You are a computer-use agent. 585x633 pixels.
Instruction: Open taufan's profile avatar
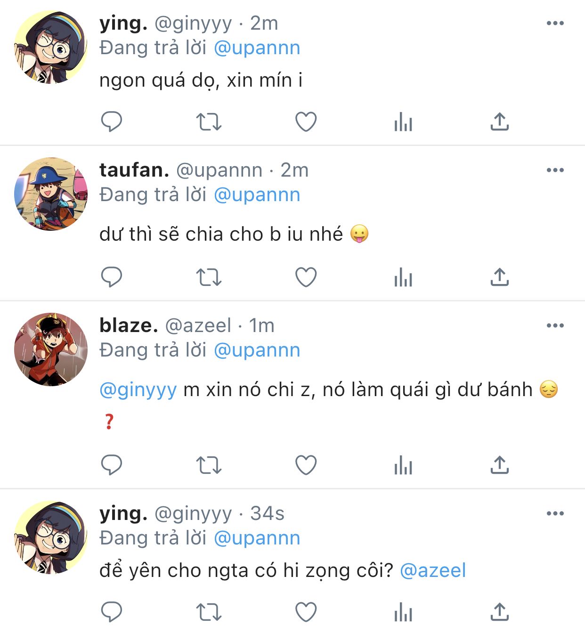pyautogui.click(x=51, y=194)
